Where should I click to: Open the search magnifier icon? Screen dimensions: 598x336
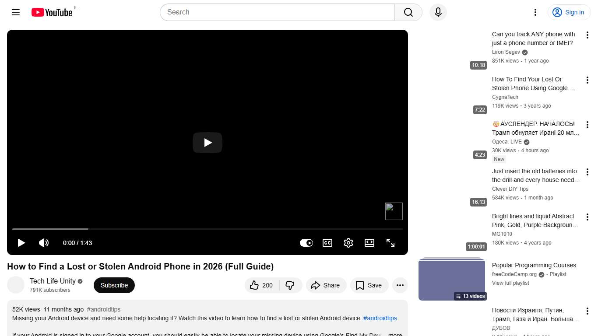(408, 12)
